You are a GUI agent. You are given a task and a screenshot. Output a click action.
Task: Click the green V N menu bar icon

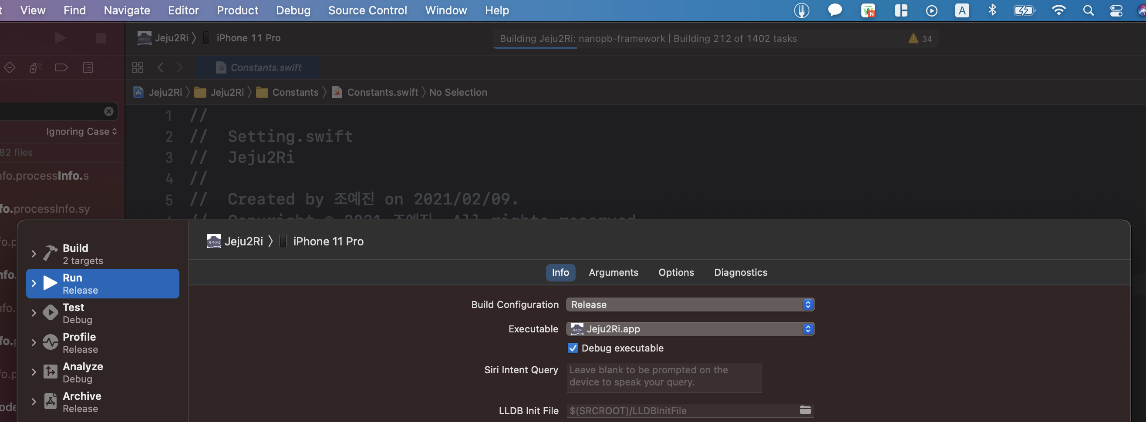(x=868, y=11)
